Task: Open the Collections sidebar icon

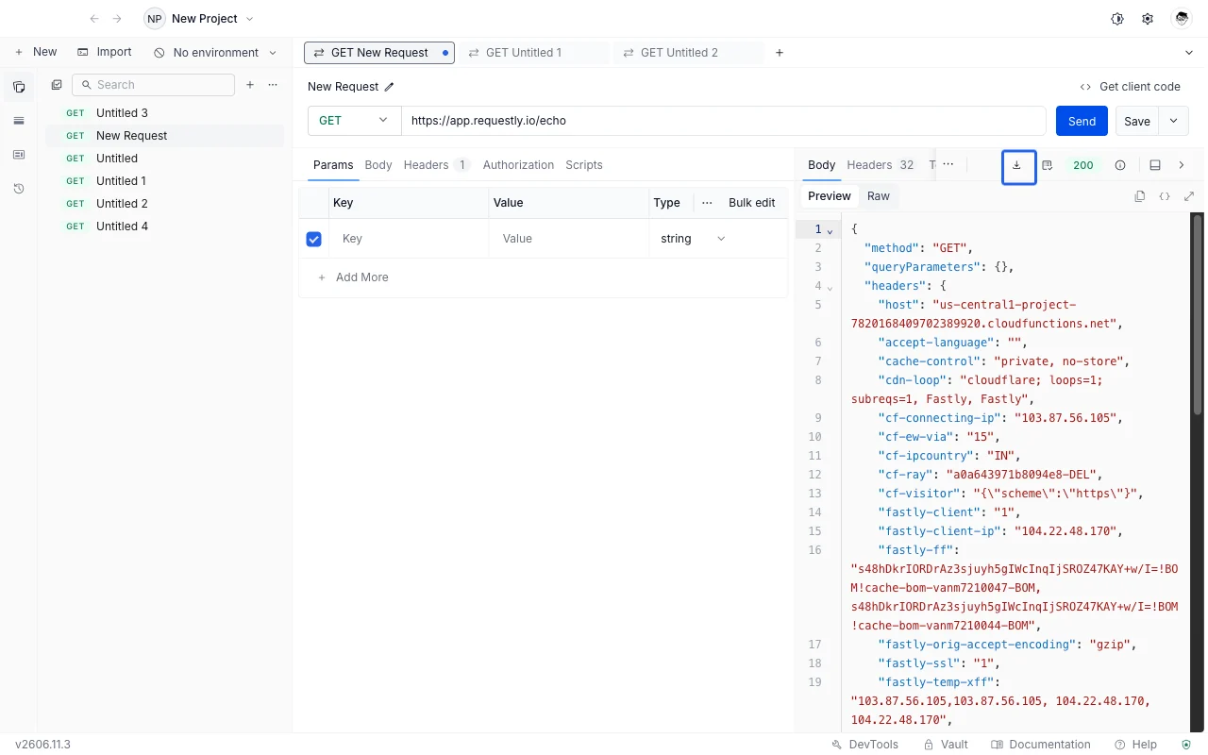Action: (19, 87)
